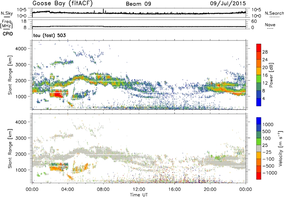
Task: Select Slant Range [km] label of power panel
Action: coord(10,75)
